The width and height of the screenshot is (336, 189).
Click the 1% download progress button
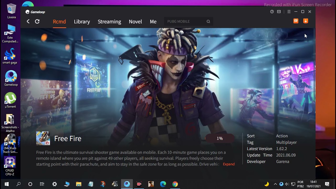[x=220, y=138]
